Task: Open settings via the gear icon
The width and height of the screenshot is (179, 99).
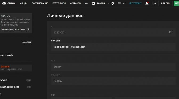Action: click(113, 3)
